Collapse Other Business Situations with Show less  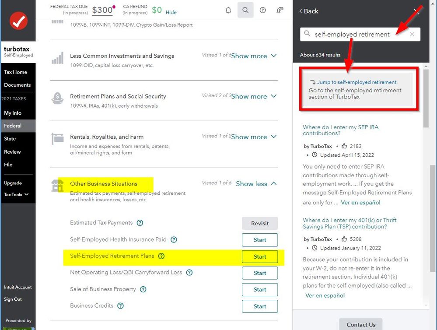[256, 183]
